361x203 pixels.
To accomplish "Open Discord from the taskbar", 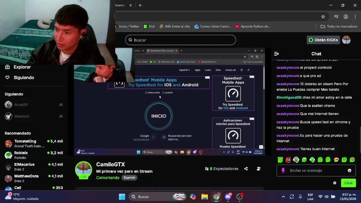I will pyautogui.click(x=228, y=197).
